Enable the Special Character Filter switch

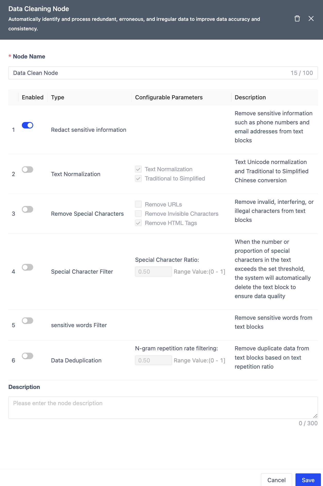28,267
